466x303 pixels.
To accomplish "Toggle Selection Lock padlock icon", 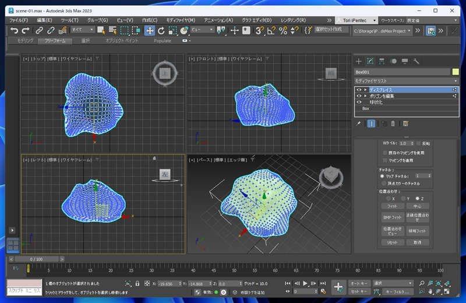I will [x=137, y=284].
